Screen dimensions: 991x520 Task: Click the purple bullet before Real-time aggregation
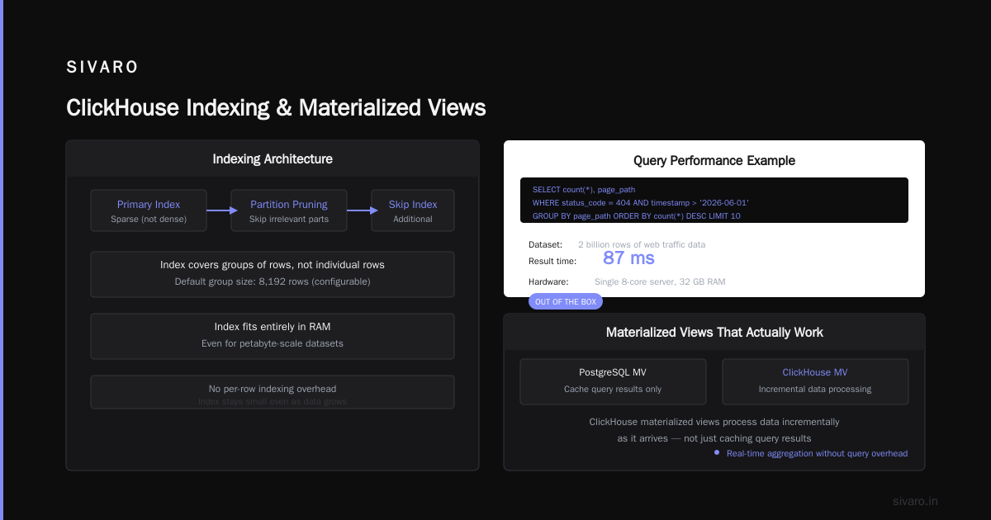(x=717, y=452)
